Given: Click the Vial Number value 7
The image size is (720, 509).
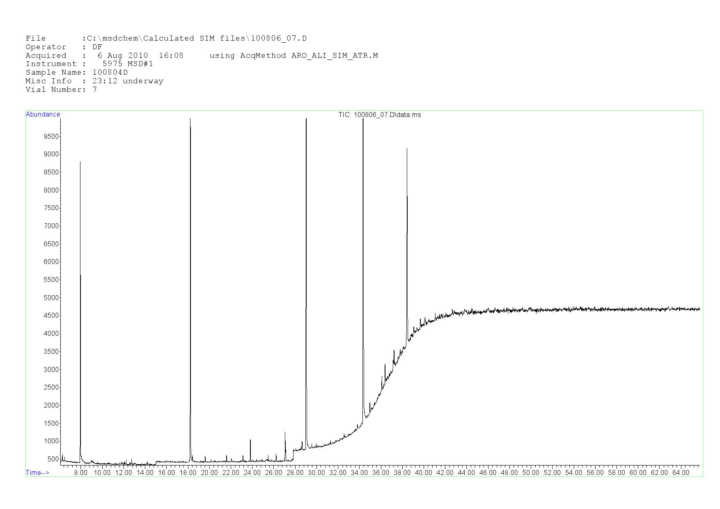Looking at the screenshot, I should 95,90.
